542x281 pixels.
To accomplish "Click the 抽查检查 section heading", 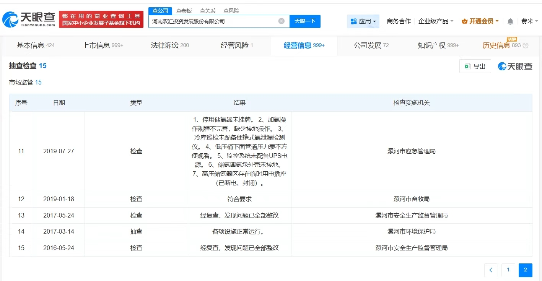I will 28,66.
